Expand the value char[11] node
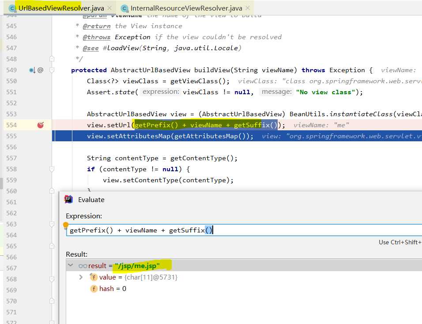 click(x=81, y=277)
